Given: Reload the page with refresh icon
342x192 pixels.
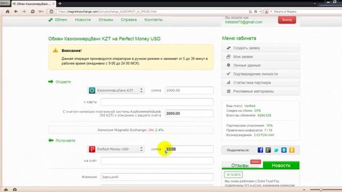Looking at the screenshot, I should click(33, 12).
